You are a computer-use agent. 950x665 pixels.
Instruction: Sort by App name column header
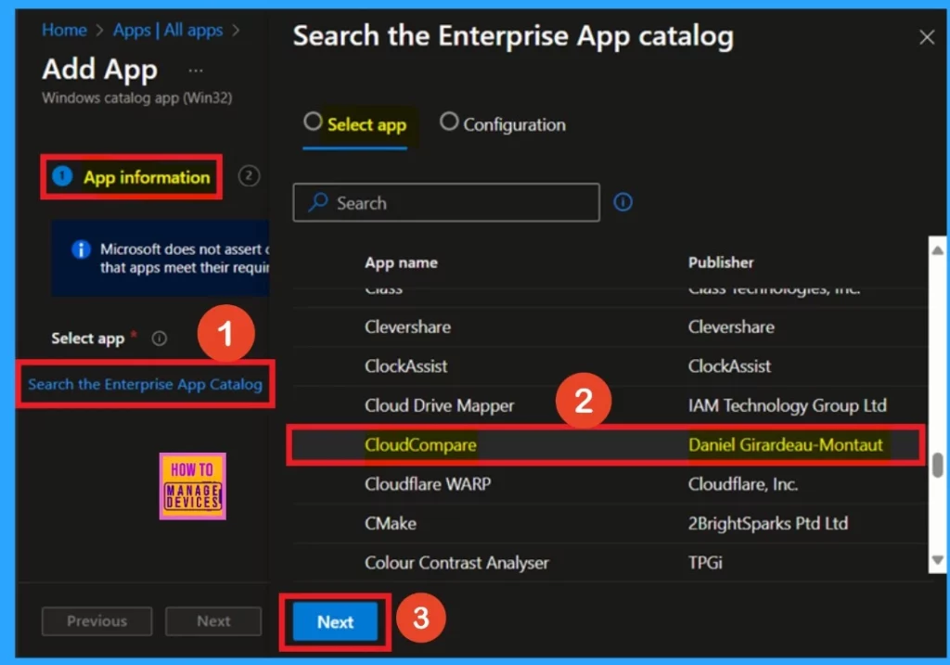pos(401,262)
